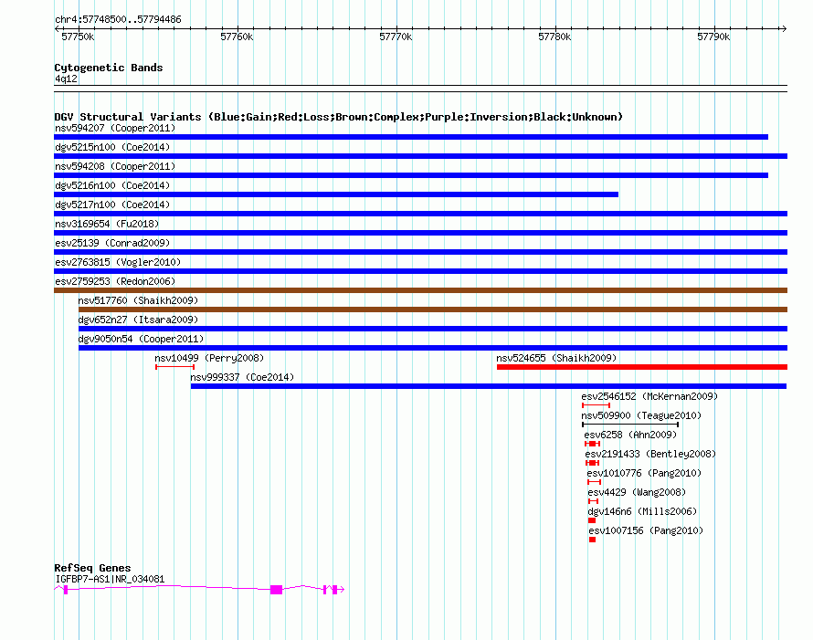The width and height of the screenshot is (813, 640).
Task: Click the Cytogenetic Bands track title
Action: point(109,68)
